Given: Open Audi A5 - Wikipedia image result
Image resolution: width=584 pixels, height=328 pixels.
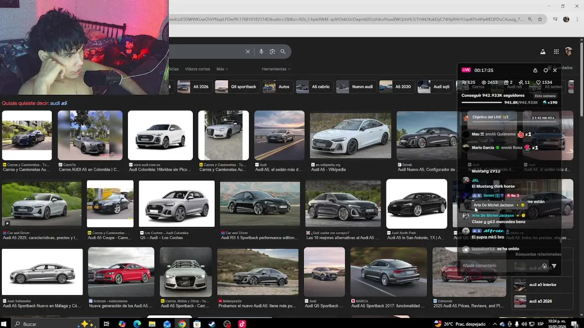Looking at the screenshot, I should 350,135.
